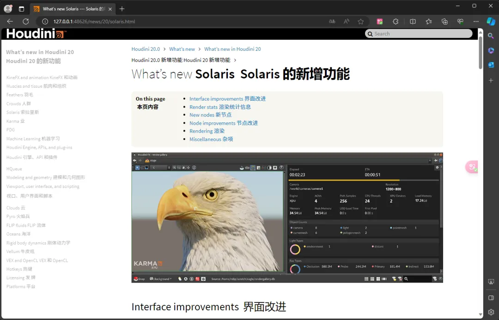Open the Copilot icon

[x=491, y=22]
